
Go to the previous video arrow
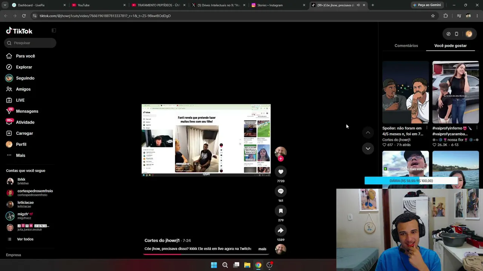coord(368,132)
